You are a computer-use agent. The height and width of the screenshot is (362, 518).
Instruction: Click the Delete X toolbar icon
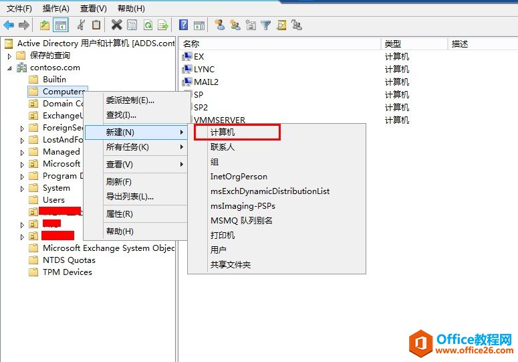coord(116,25)
